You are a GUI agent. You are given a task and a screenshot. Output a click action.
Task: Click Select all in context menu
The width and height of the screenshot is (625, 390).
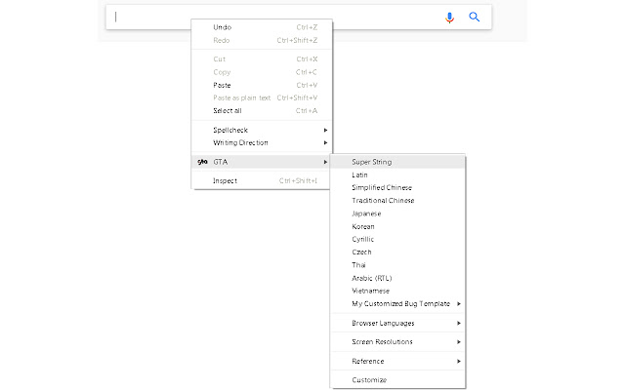point(228,110)
